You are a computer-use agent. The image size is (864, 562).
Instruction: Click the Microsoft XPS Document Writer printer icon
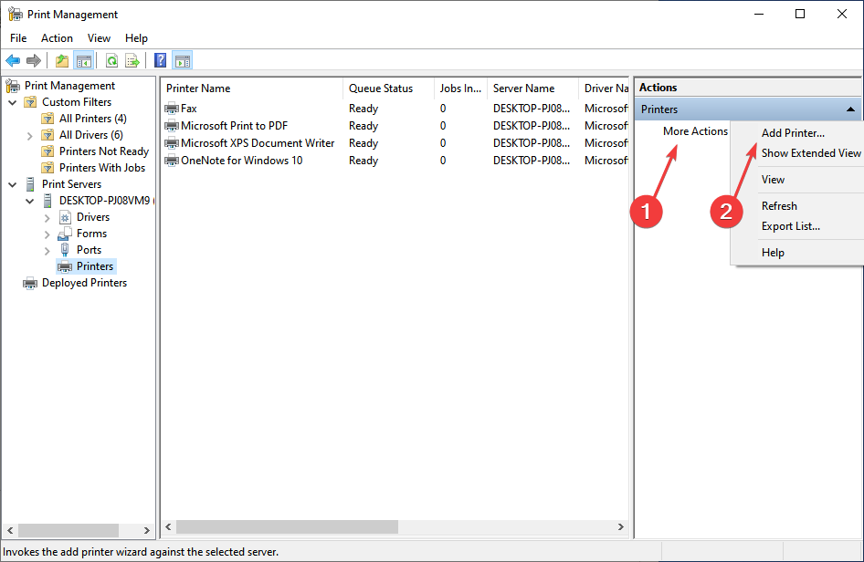172,143
